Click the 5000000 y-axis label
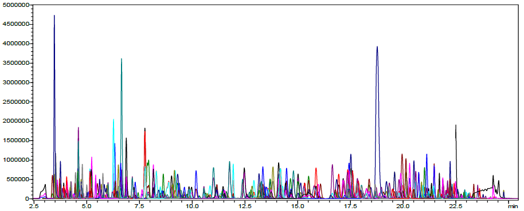 15,5
